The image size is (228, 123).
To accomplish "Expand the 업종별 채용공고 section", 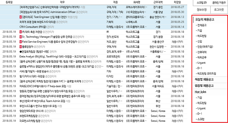I will click(204, 86).
